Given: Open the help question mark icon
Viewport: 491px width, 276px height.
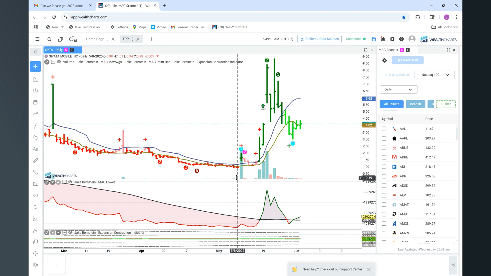Looking at the screenshot, I should point(401,39).
